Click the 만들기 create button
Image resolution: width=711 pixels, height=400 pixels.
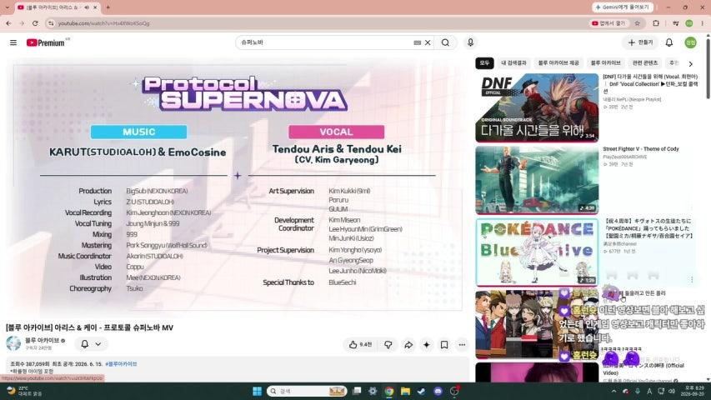tap(640, 42)
